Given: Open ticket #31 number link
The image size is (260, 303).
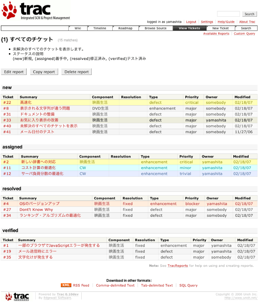Looking at the screenshot, I should click(x=7, y=114).
